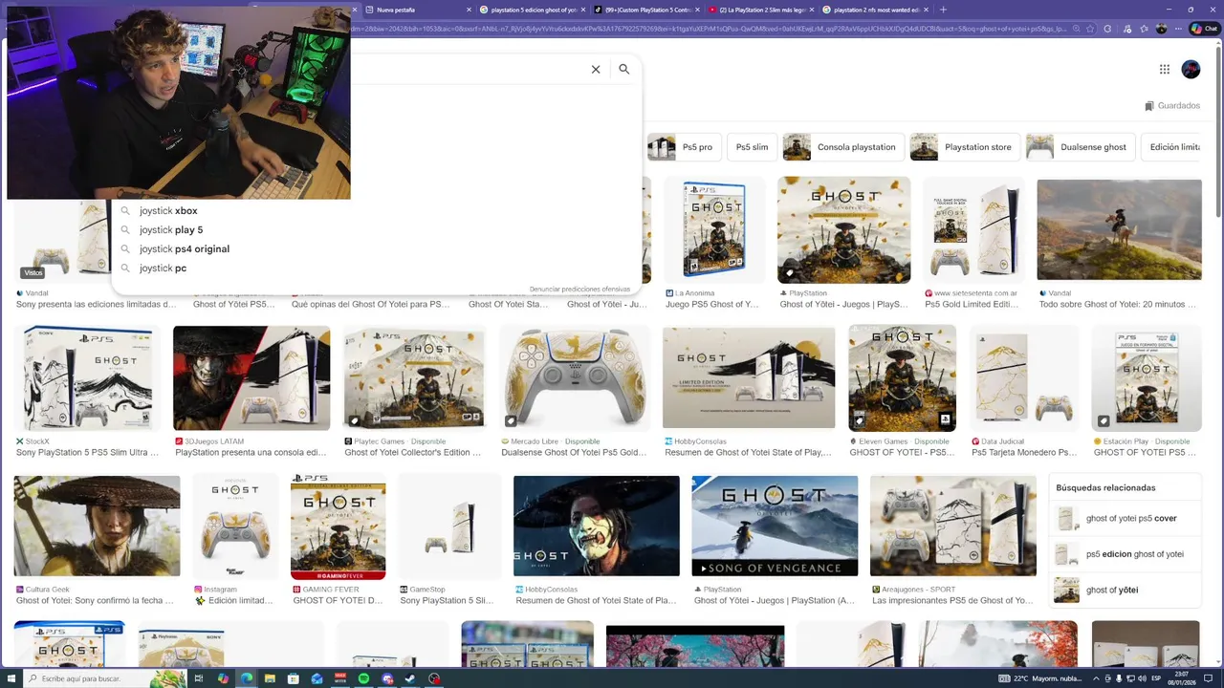
Task: Open the 'Ps5 Gold Limited Edition' image
Action: pos(973,230)
